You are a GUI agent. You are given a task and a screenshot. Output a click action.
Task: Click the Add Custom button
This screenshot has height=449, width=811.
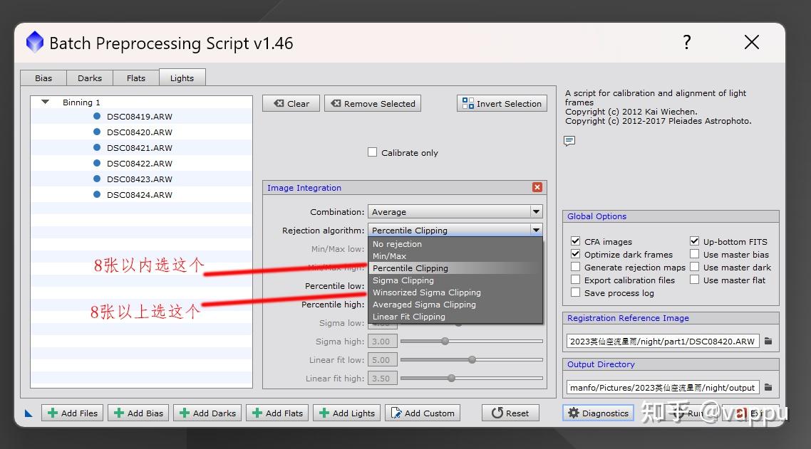[x=423, y=413]
